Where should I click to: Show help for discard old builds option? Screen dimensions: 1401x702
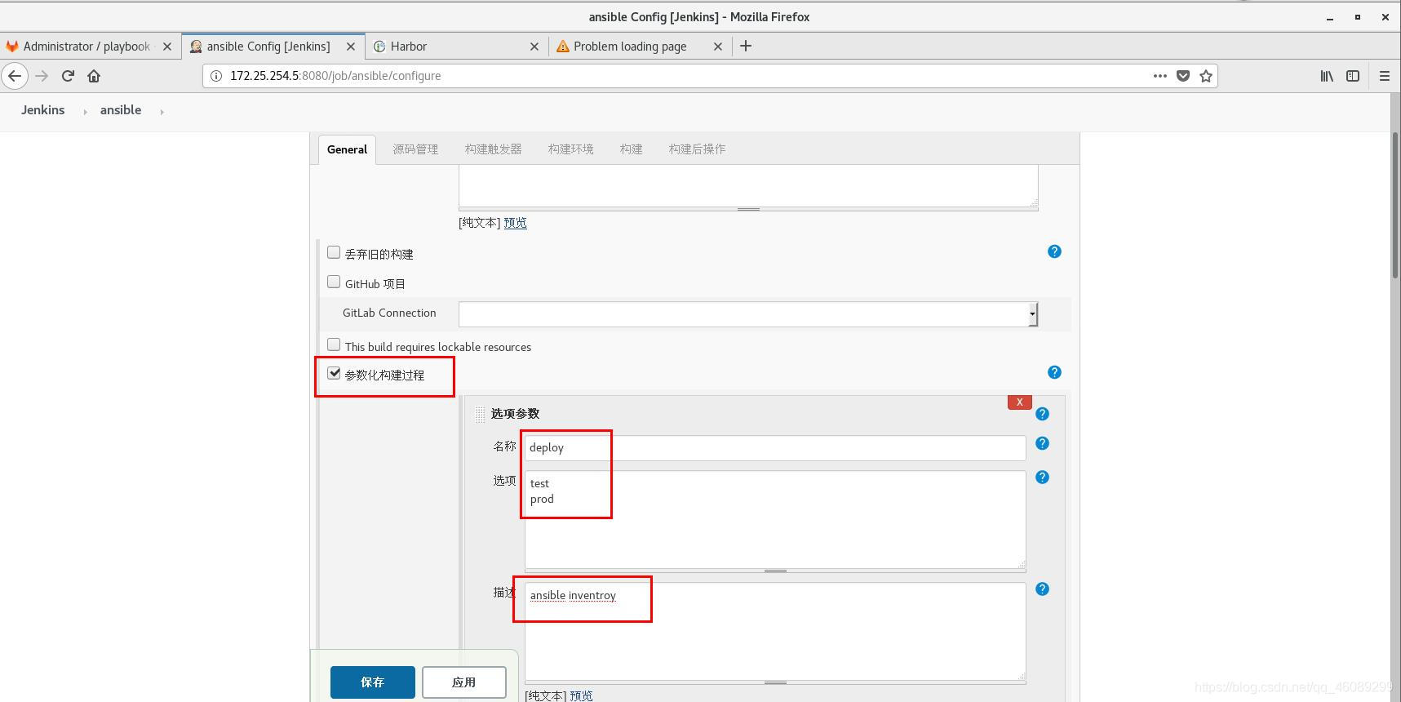point(1054,251)
